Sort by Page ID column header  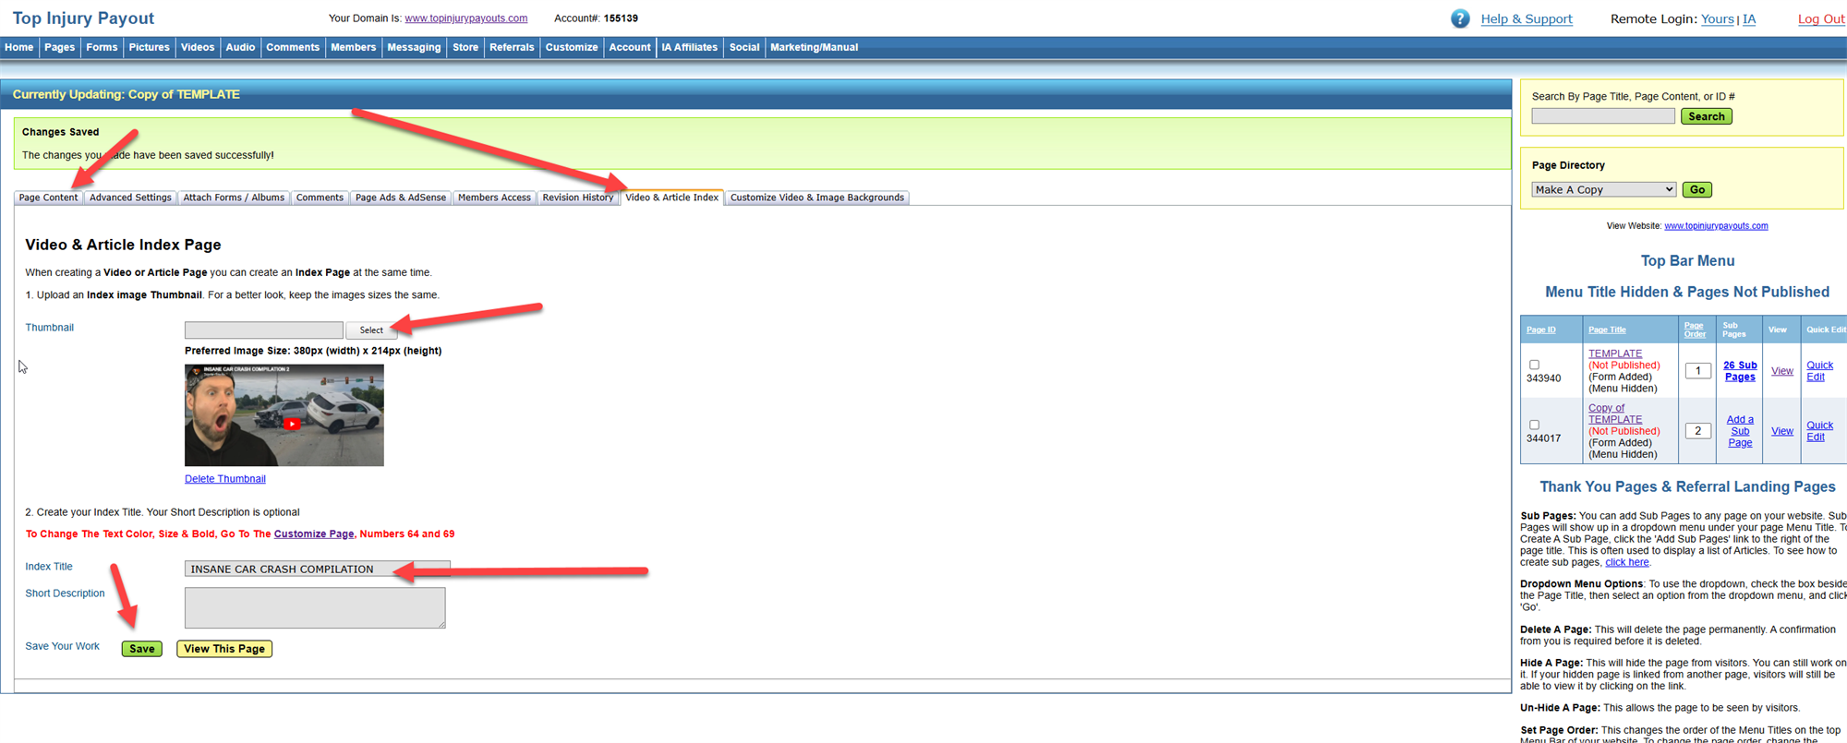point(1541,330)
